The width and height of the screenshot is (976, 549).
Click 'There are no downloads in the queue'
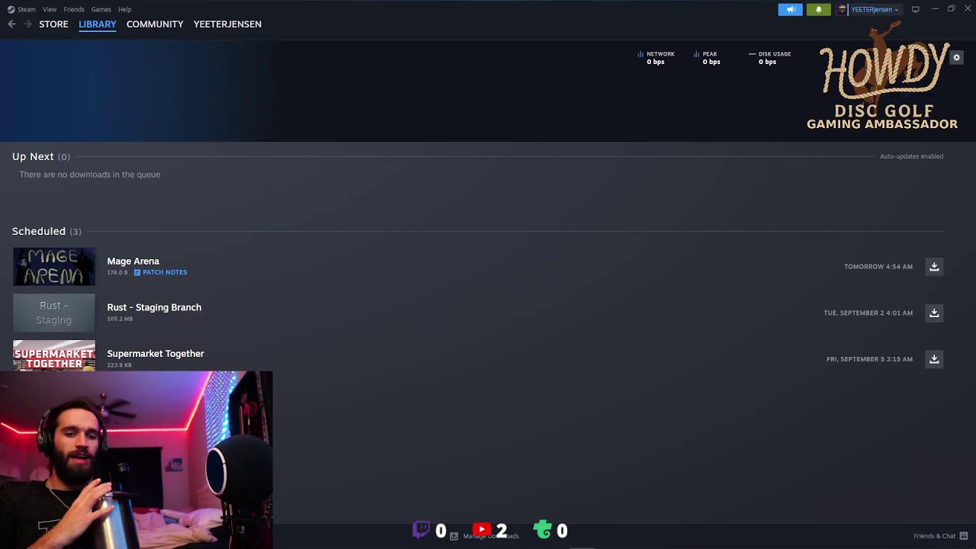90,175
